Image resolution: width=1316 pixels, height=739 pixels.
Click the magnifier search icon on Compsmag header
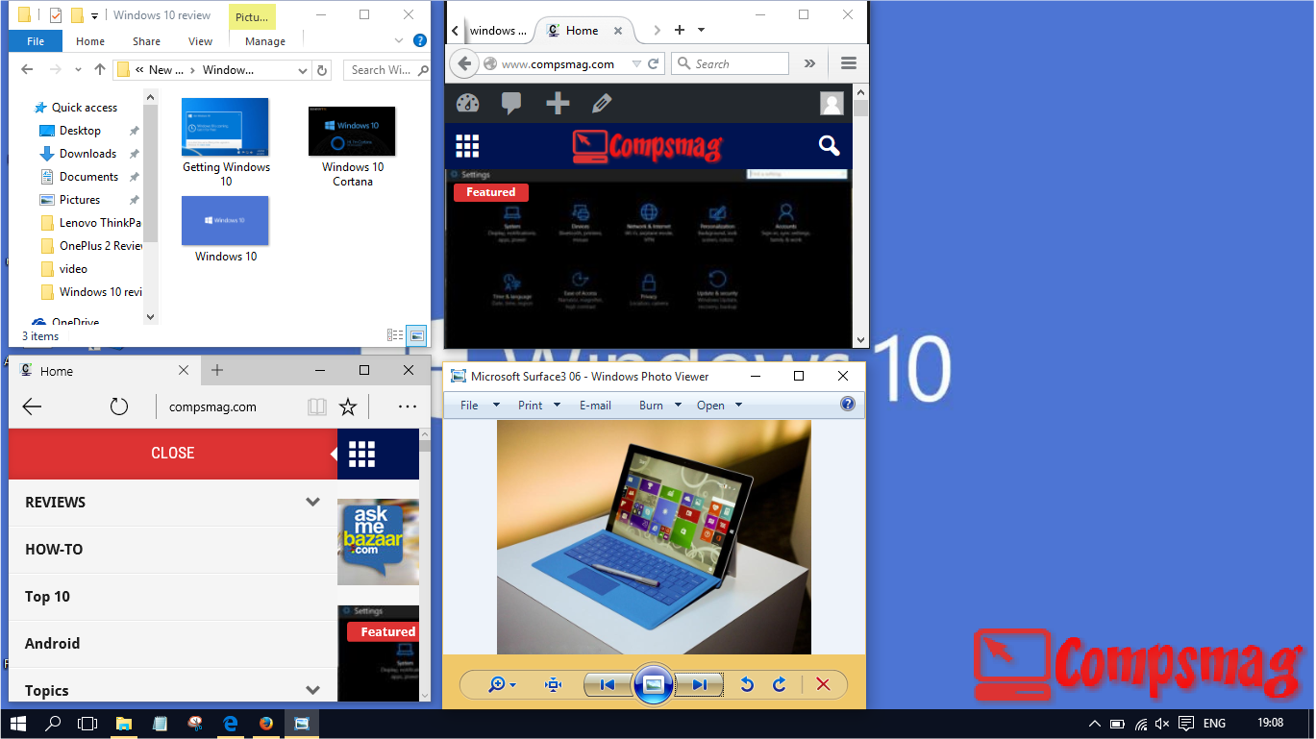pyautogui.click(x=829, y=146)
